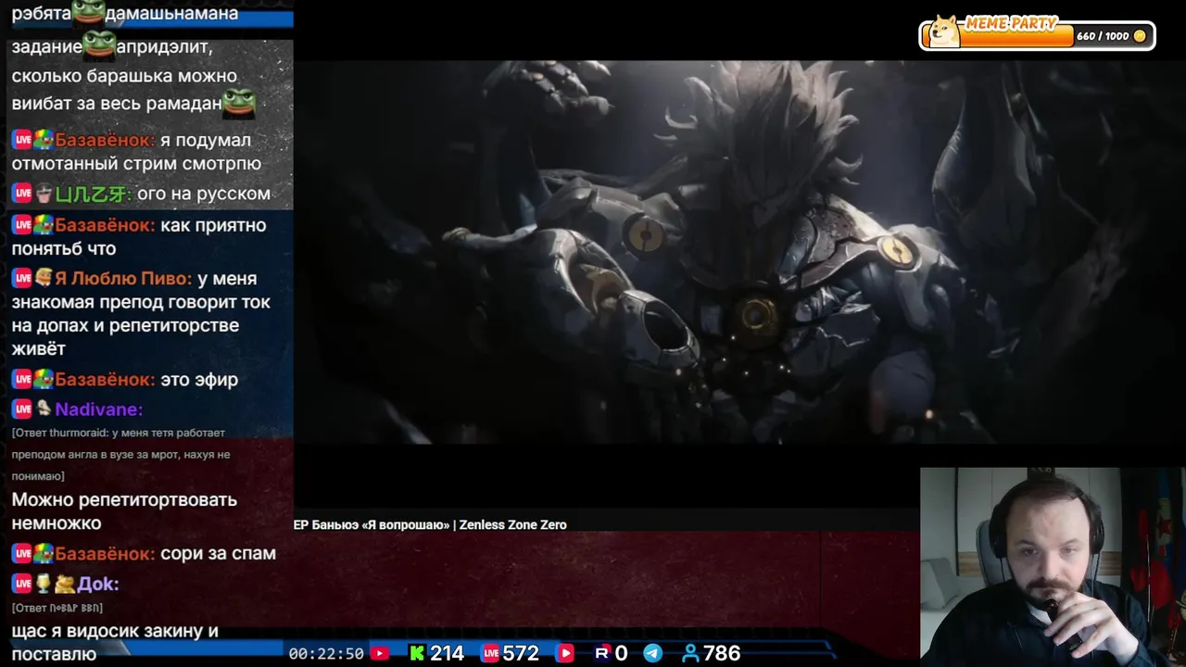The width and height of the screenshot is (1186, 667).
Task: Open the username 'Я Люблю Пиво'
Action: pos(123,278)
